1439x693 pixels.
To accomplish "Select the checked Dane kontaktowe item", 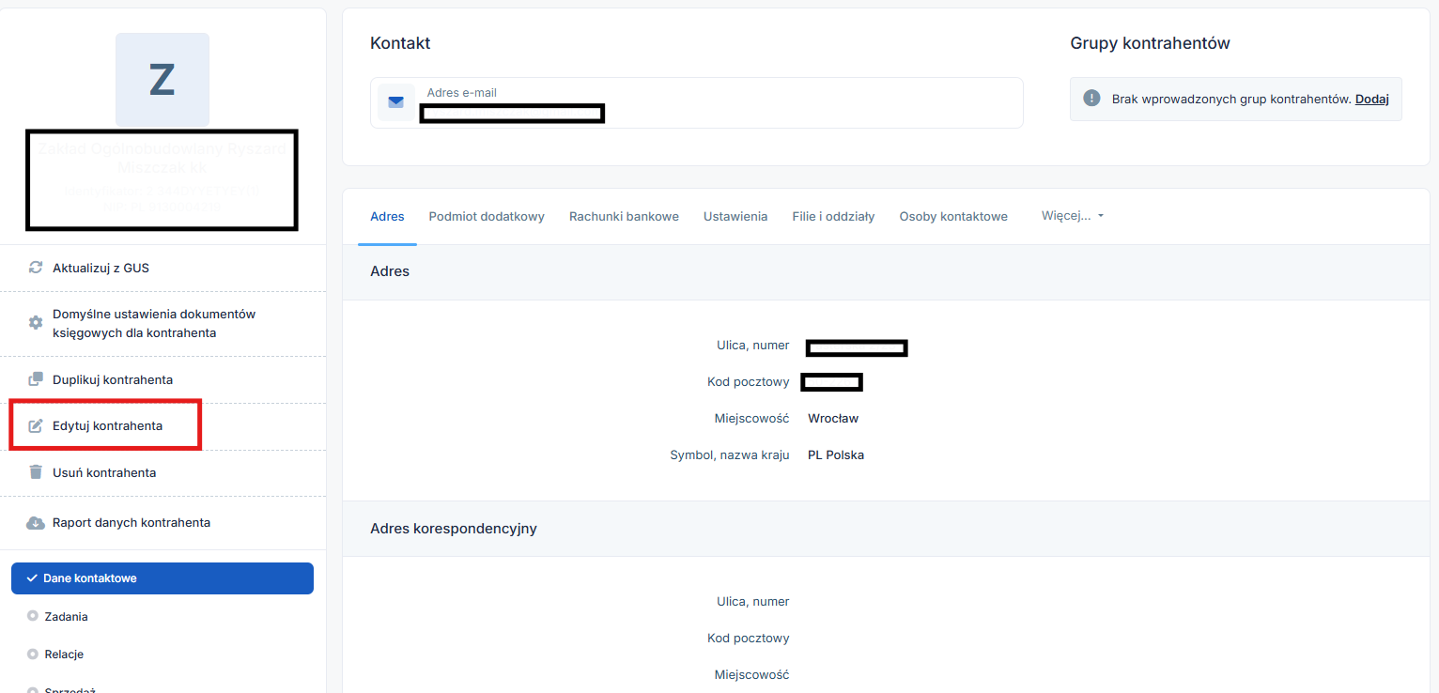I will pos(162,578).
